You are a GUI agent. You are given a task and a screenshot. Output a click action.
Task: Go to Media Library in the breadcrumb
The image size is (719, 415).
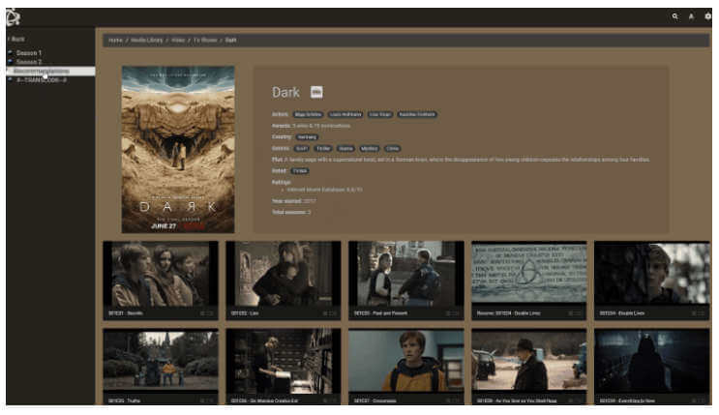(147, 41)
